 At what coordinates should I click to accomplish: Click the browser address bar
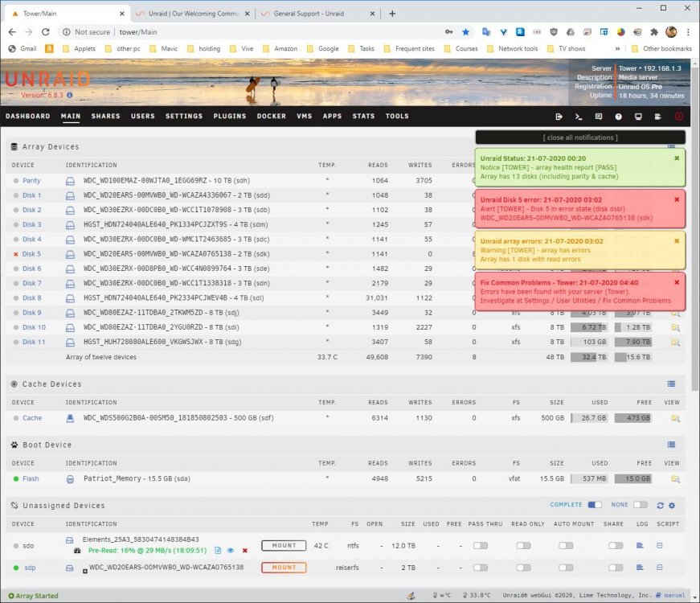click(250, 31)
